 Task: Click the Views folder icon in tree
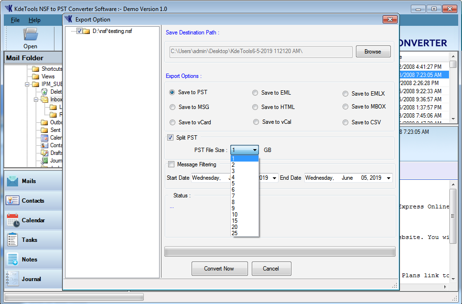tap(35, 76)
